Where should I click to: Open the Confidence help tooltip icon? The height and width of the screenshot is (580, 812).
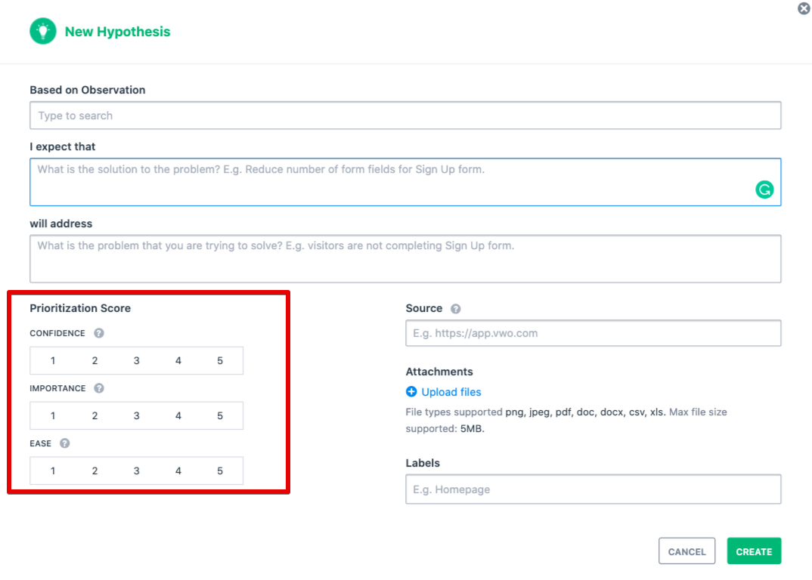(99, 333)
